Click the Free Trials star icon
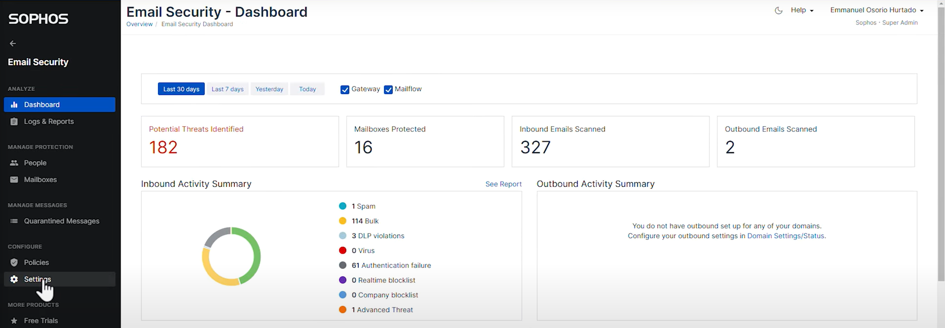Viewport: 945px width, 328px height. [x=14, y=321]
